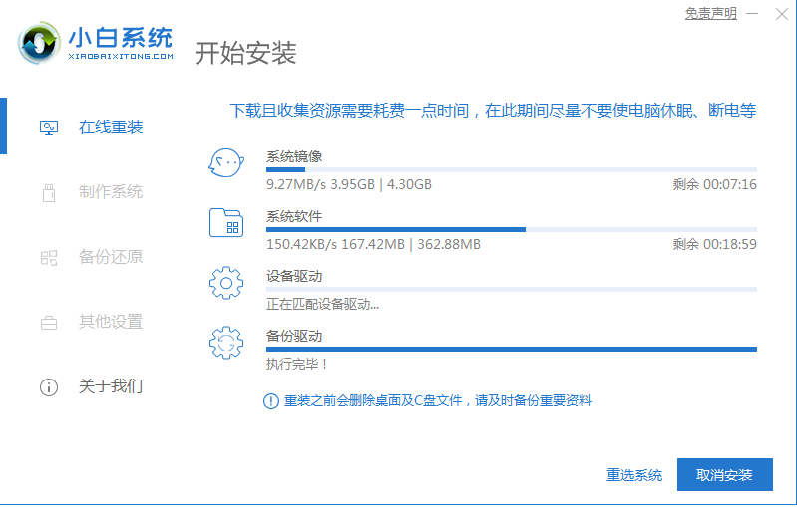Click the 系统镜像 download progress bar
797x507 pixels.
[x=511, y=170]
